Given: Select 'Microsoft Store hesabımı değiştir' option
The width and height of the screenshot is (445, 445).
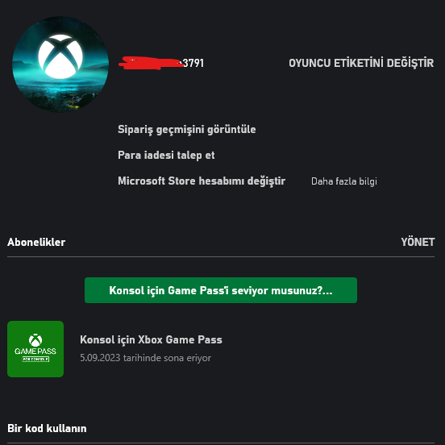Looking at the screenshot, I should [202, 181].
